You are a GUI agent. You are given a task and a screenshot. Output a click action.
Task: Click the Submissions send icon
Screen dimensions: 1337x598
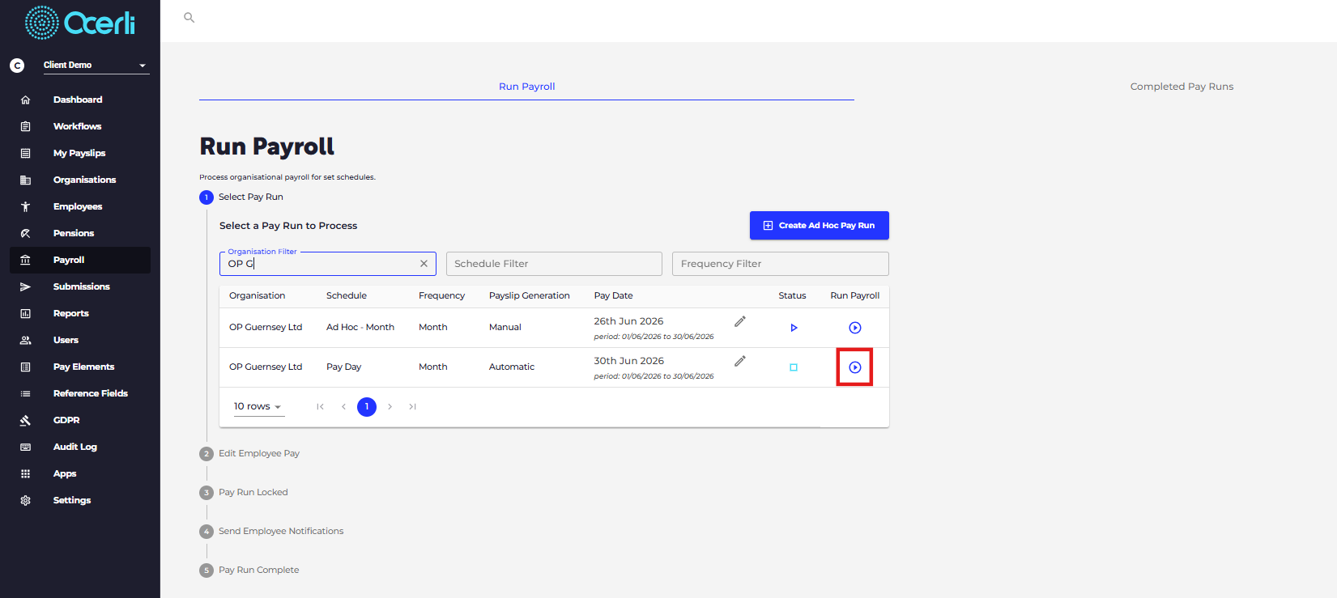pos(25,286)
